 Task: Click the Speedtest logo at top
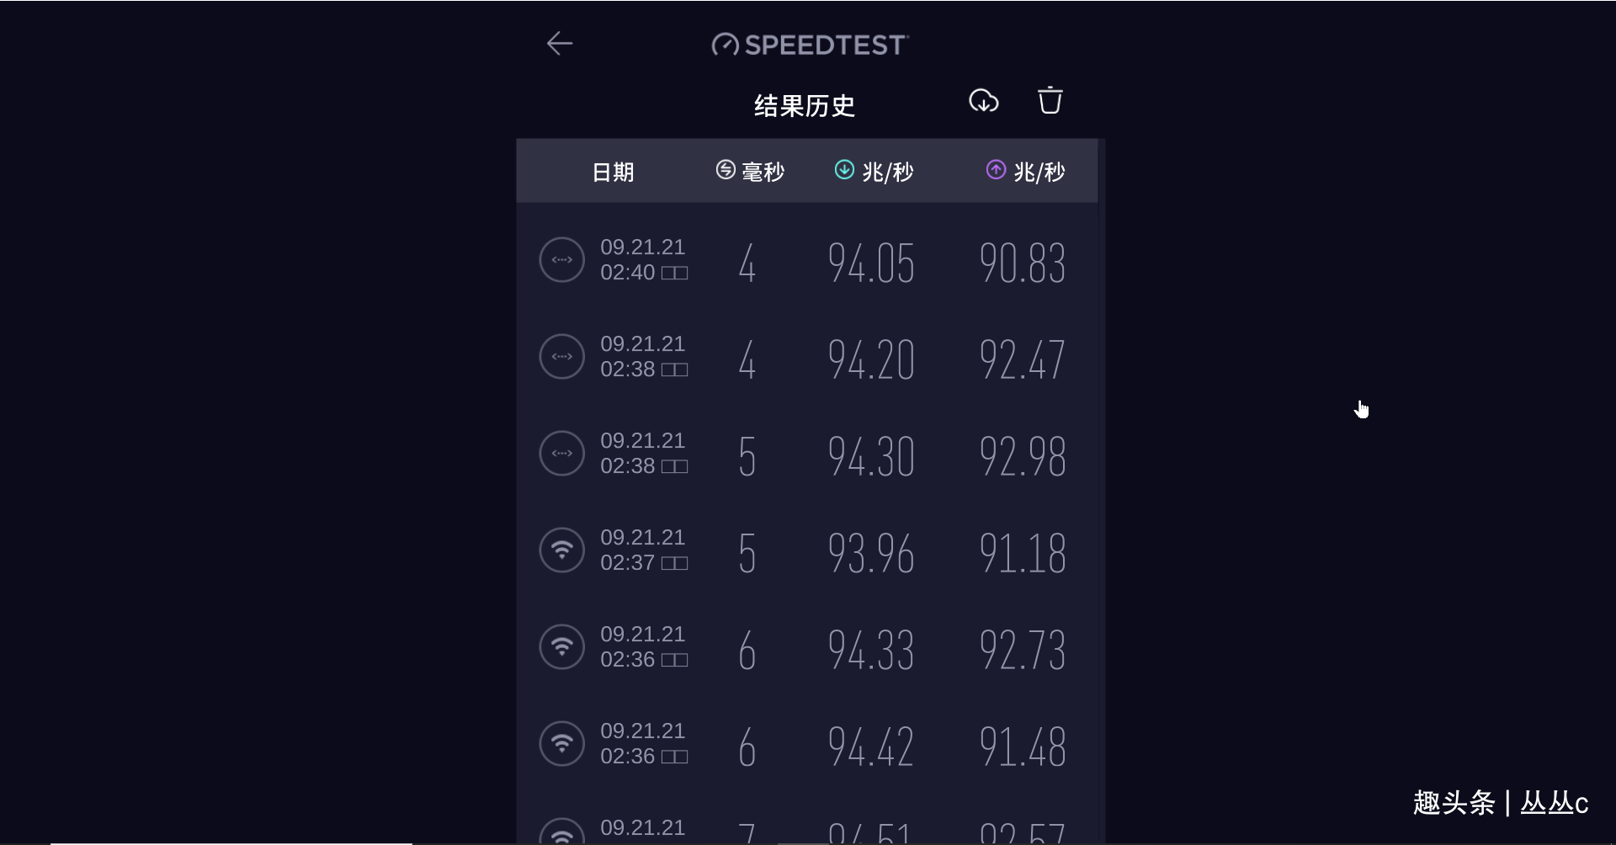pos(810,45)
